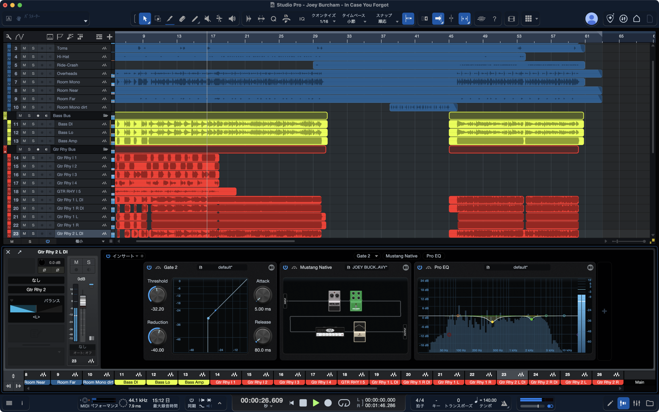Click the 4/4 time signature
659x412 pixels.
click(x=420, y=400)
